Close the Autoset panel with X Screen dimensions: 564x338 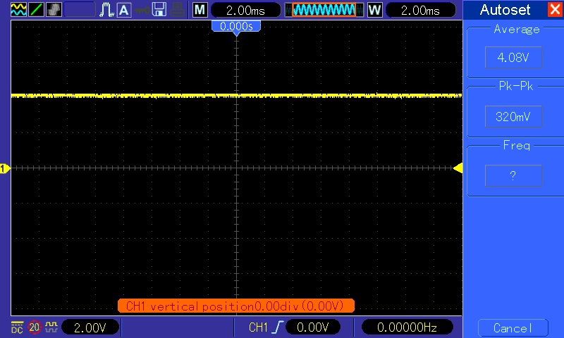(x=554, y=10)
